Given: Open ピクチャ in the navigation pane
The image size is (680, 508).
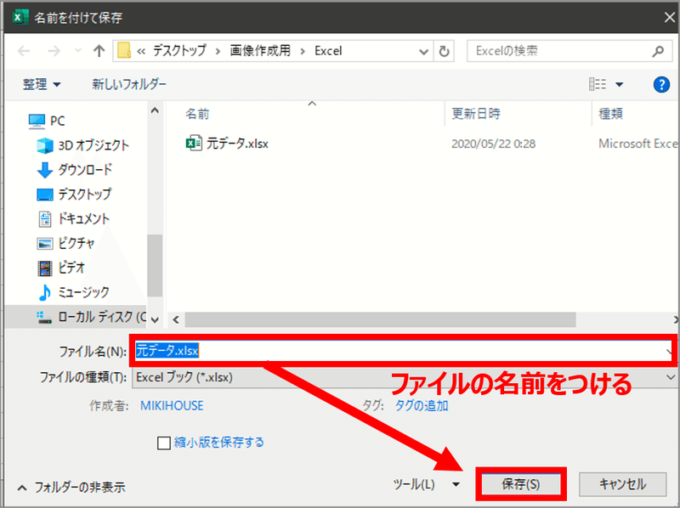Looking at the screenshot, I should (65, 243).
